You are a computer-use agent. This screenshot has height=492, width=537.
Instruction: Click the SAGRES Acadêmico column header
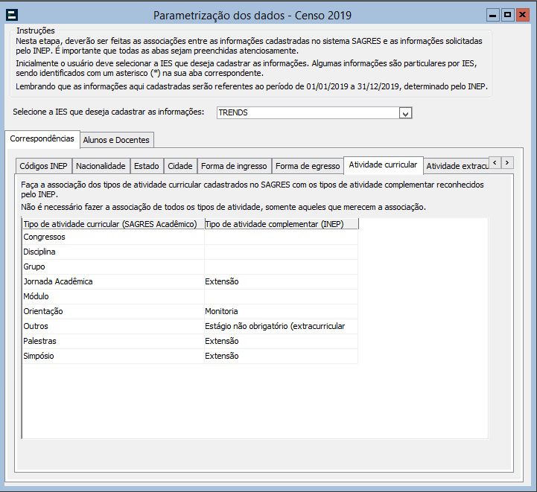(x=113, y=224)
